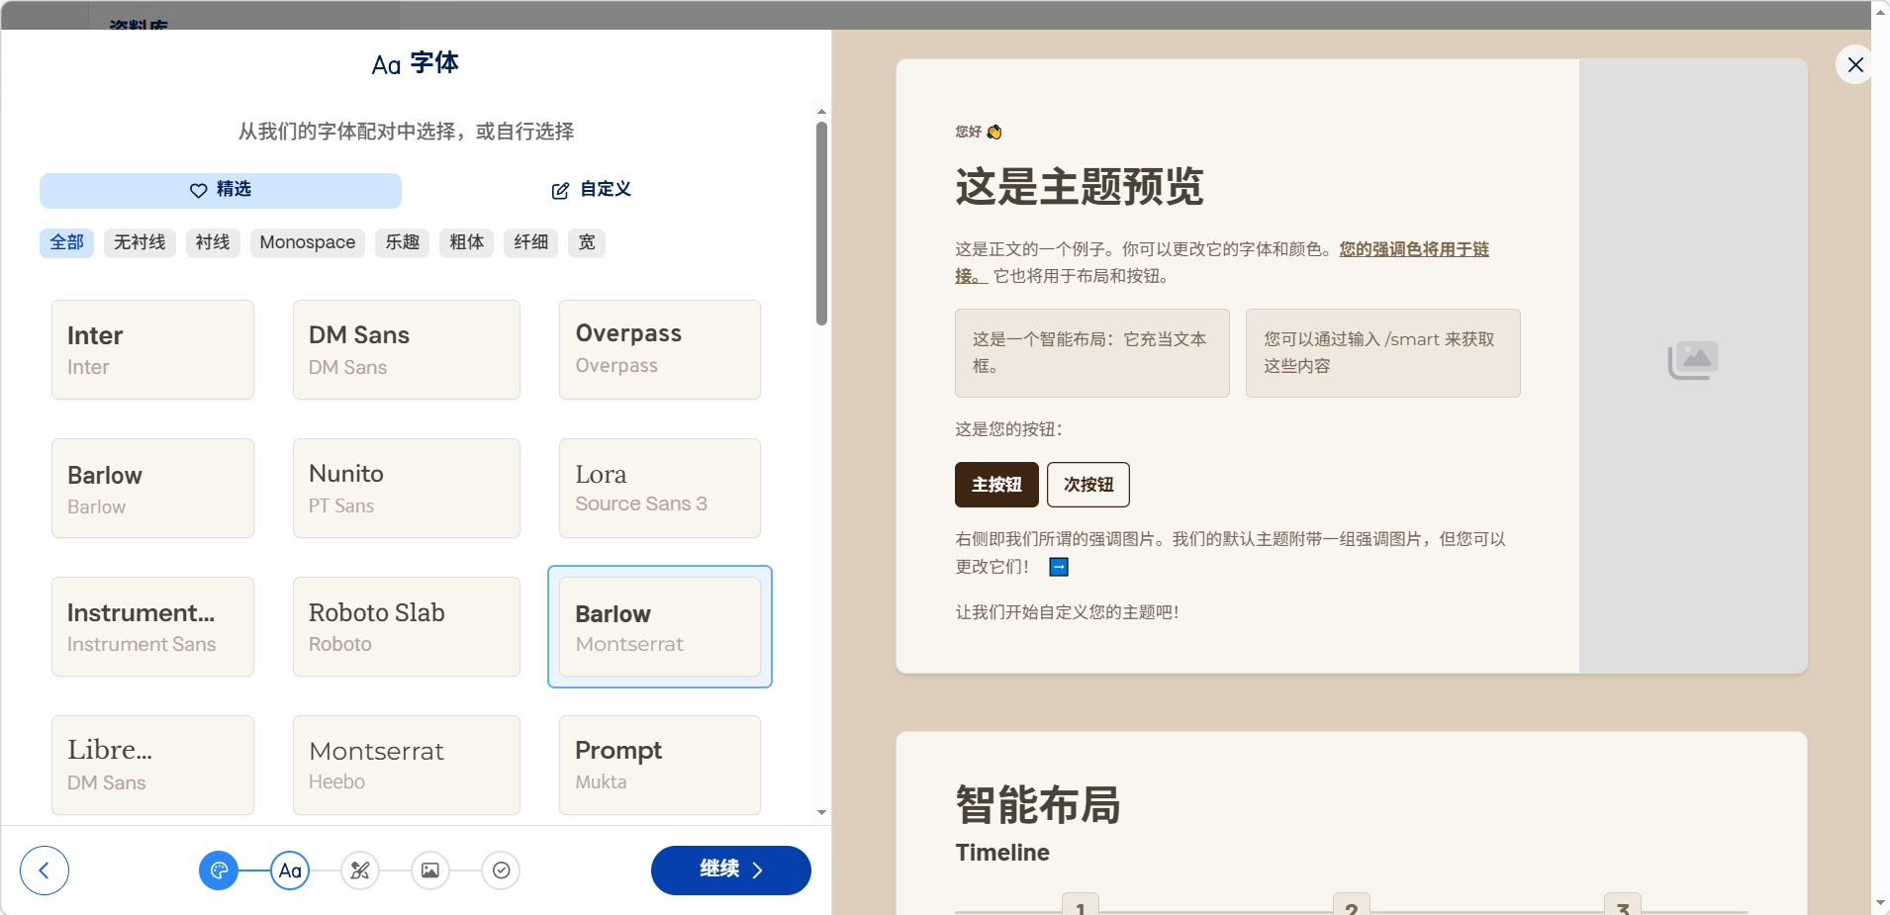Switch to the 自定义 tab
1890x915 pixels.
591,190
